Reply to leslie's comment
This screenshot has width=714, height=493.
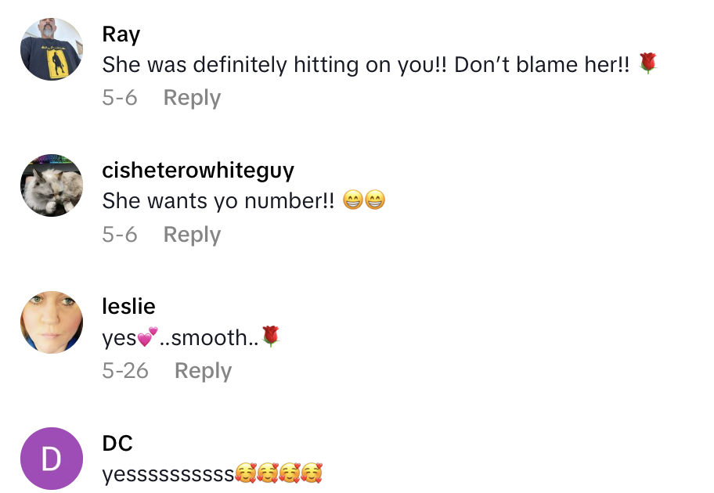[x=203, y=371]
